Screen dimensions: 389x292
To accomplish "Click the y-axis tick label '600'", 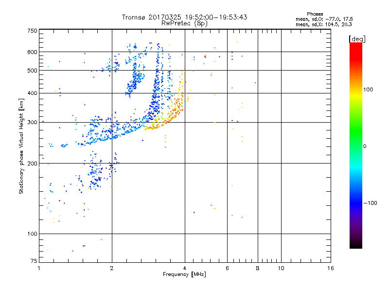I will 32,52.
